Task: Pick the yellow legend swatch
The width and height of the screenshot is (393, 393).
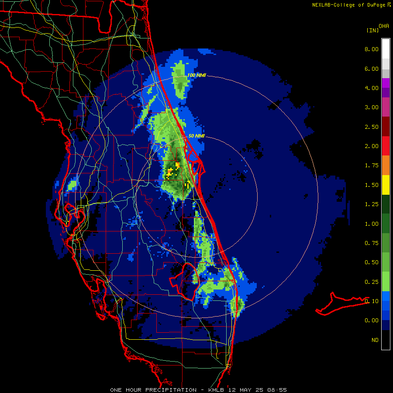Action: click(x=386, y=185)
